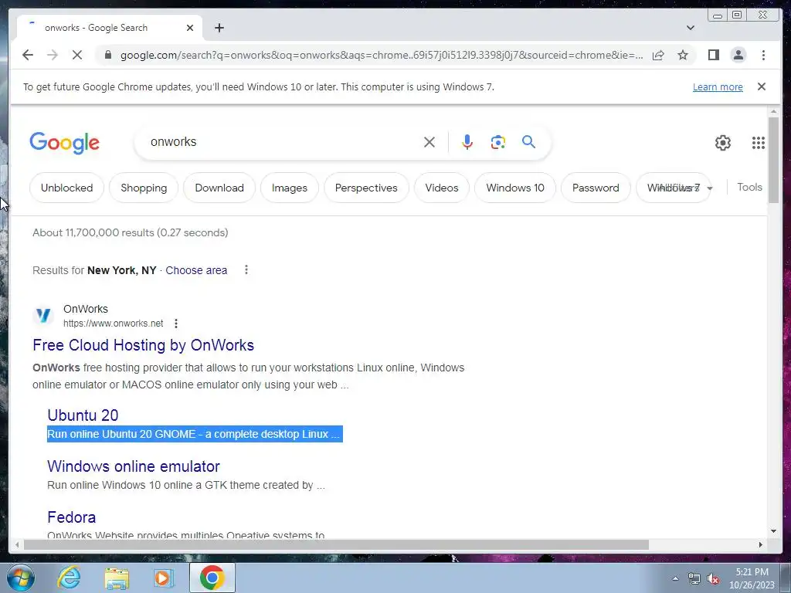Search by voice microphone
The width and height of the screenshot is (791, 593).
coord(467,142)
